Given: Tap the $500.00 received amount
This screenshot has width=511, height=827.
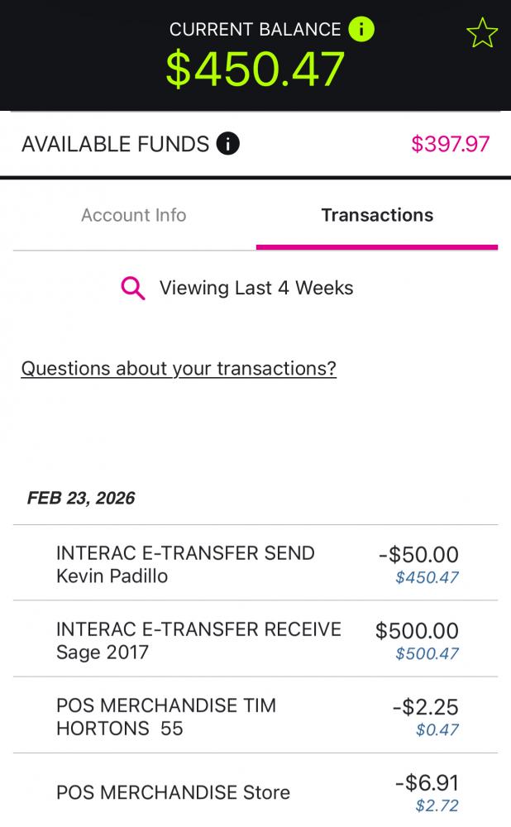Looking at the screenshot, I should [417, 631].
